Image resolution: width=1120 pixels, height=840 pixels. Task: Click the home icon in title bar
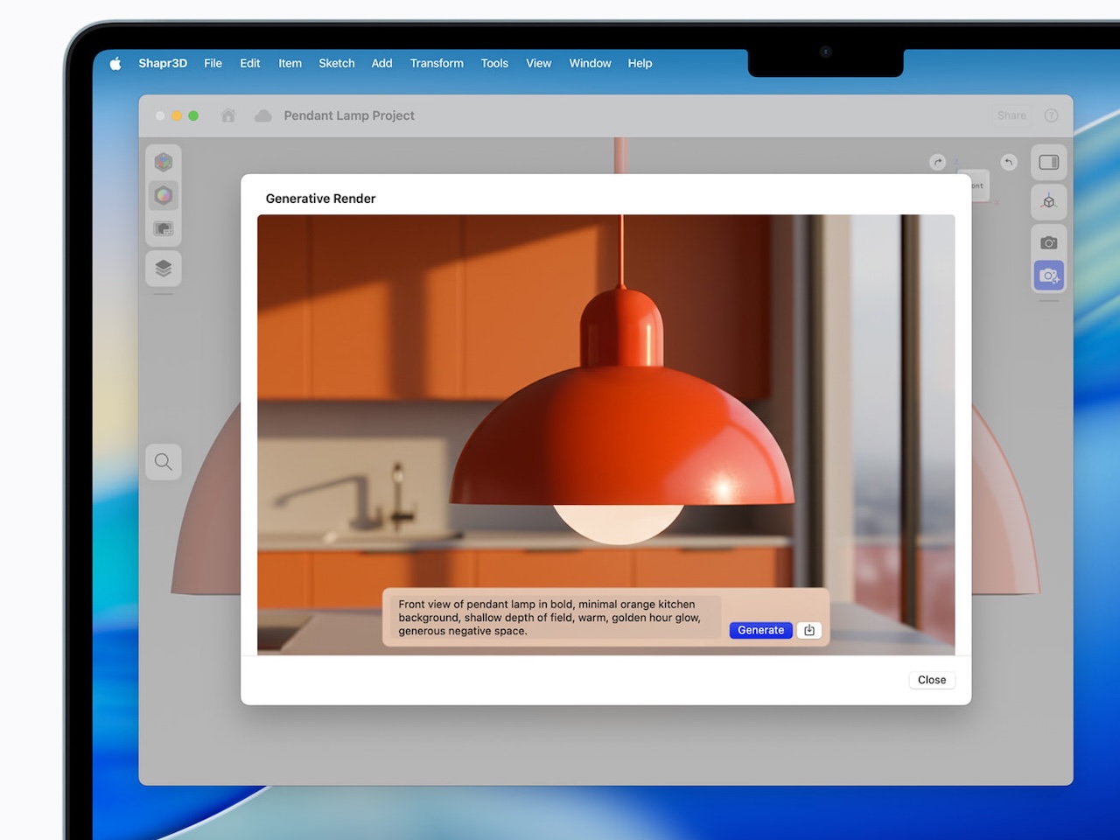228,115
